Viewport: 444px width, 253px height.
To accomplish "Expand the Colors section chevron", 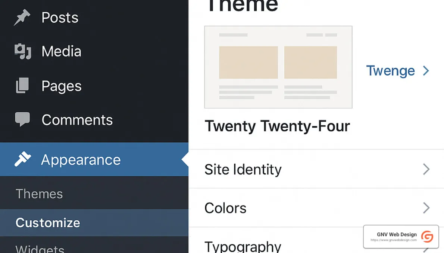I will coord(426,208).
